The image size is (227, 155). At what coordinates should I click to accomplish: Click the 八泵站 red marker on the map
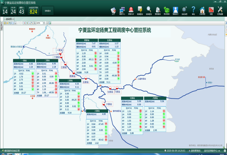117,88
